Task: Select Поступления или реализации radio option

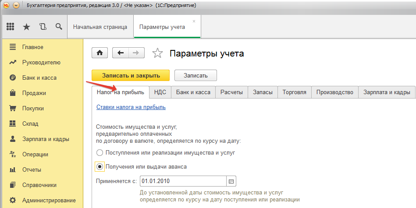Action: 100,153
